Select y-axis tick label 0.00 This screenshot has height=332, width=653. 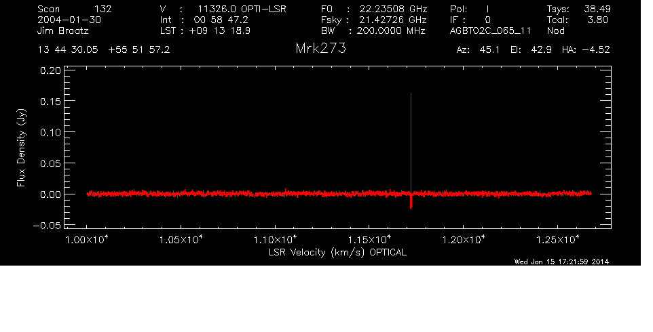[50, 194]
